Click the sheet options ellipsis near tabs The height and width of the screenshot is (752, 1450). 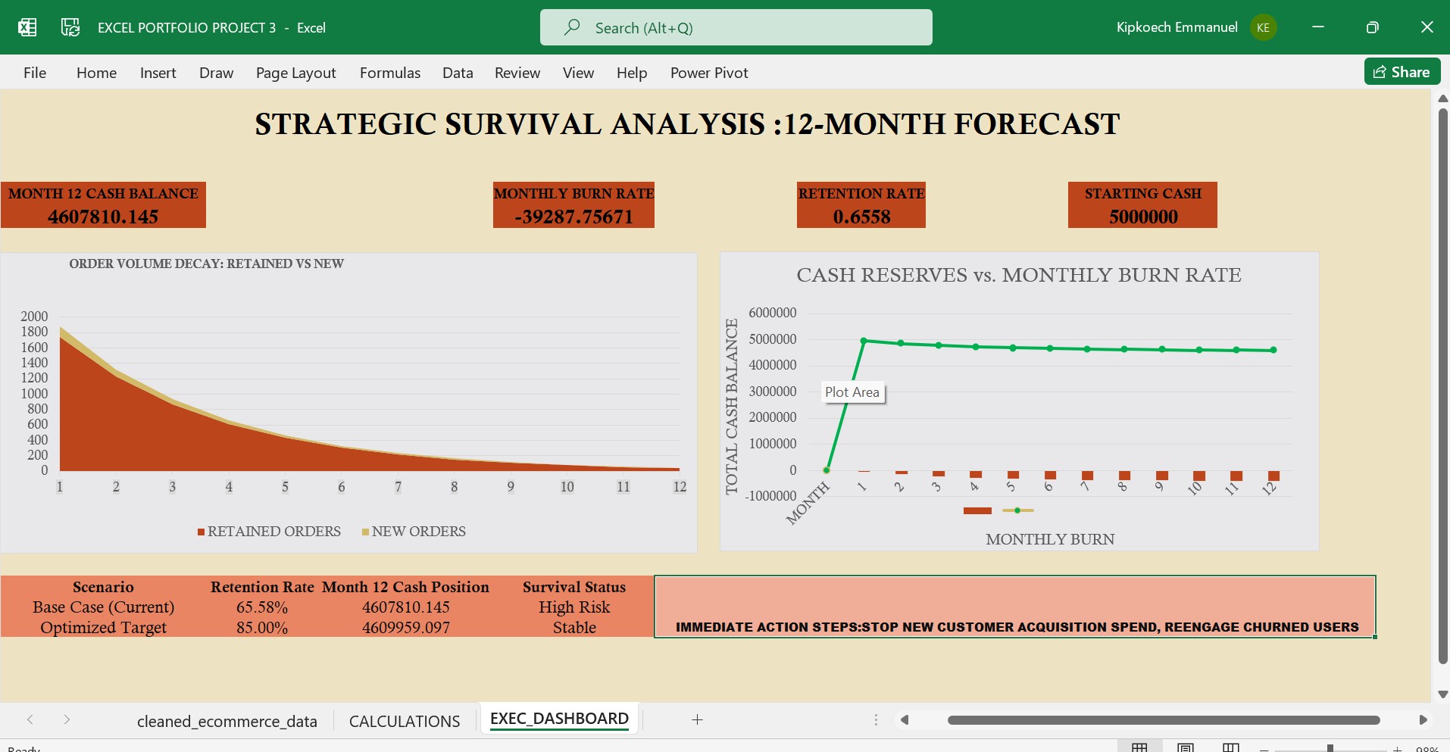[876, 720]
